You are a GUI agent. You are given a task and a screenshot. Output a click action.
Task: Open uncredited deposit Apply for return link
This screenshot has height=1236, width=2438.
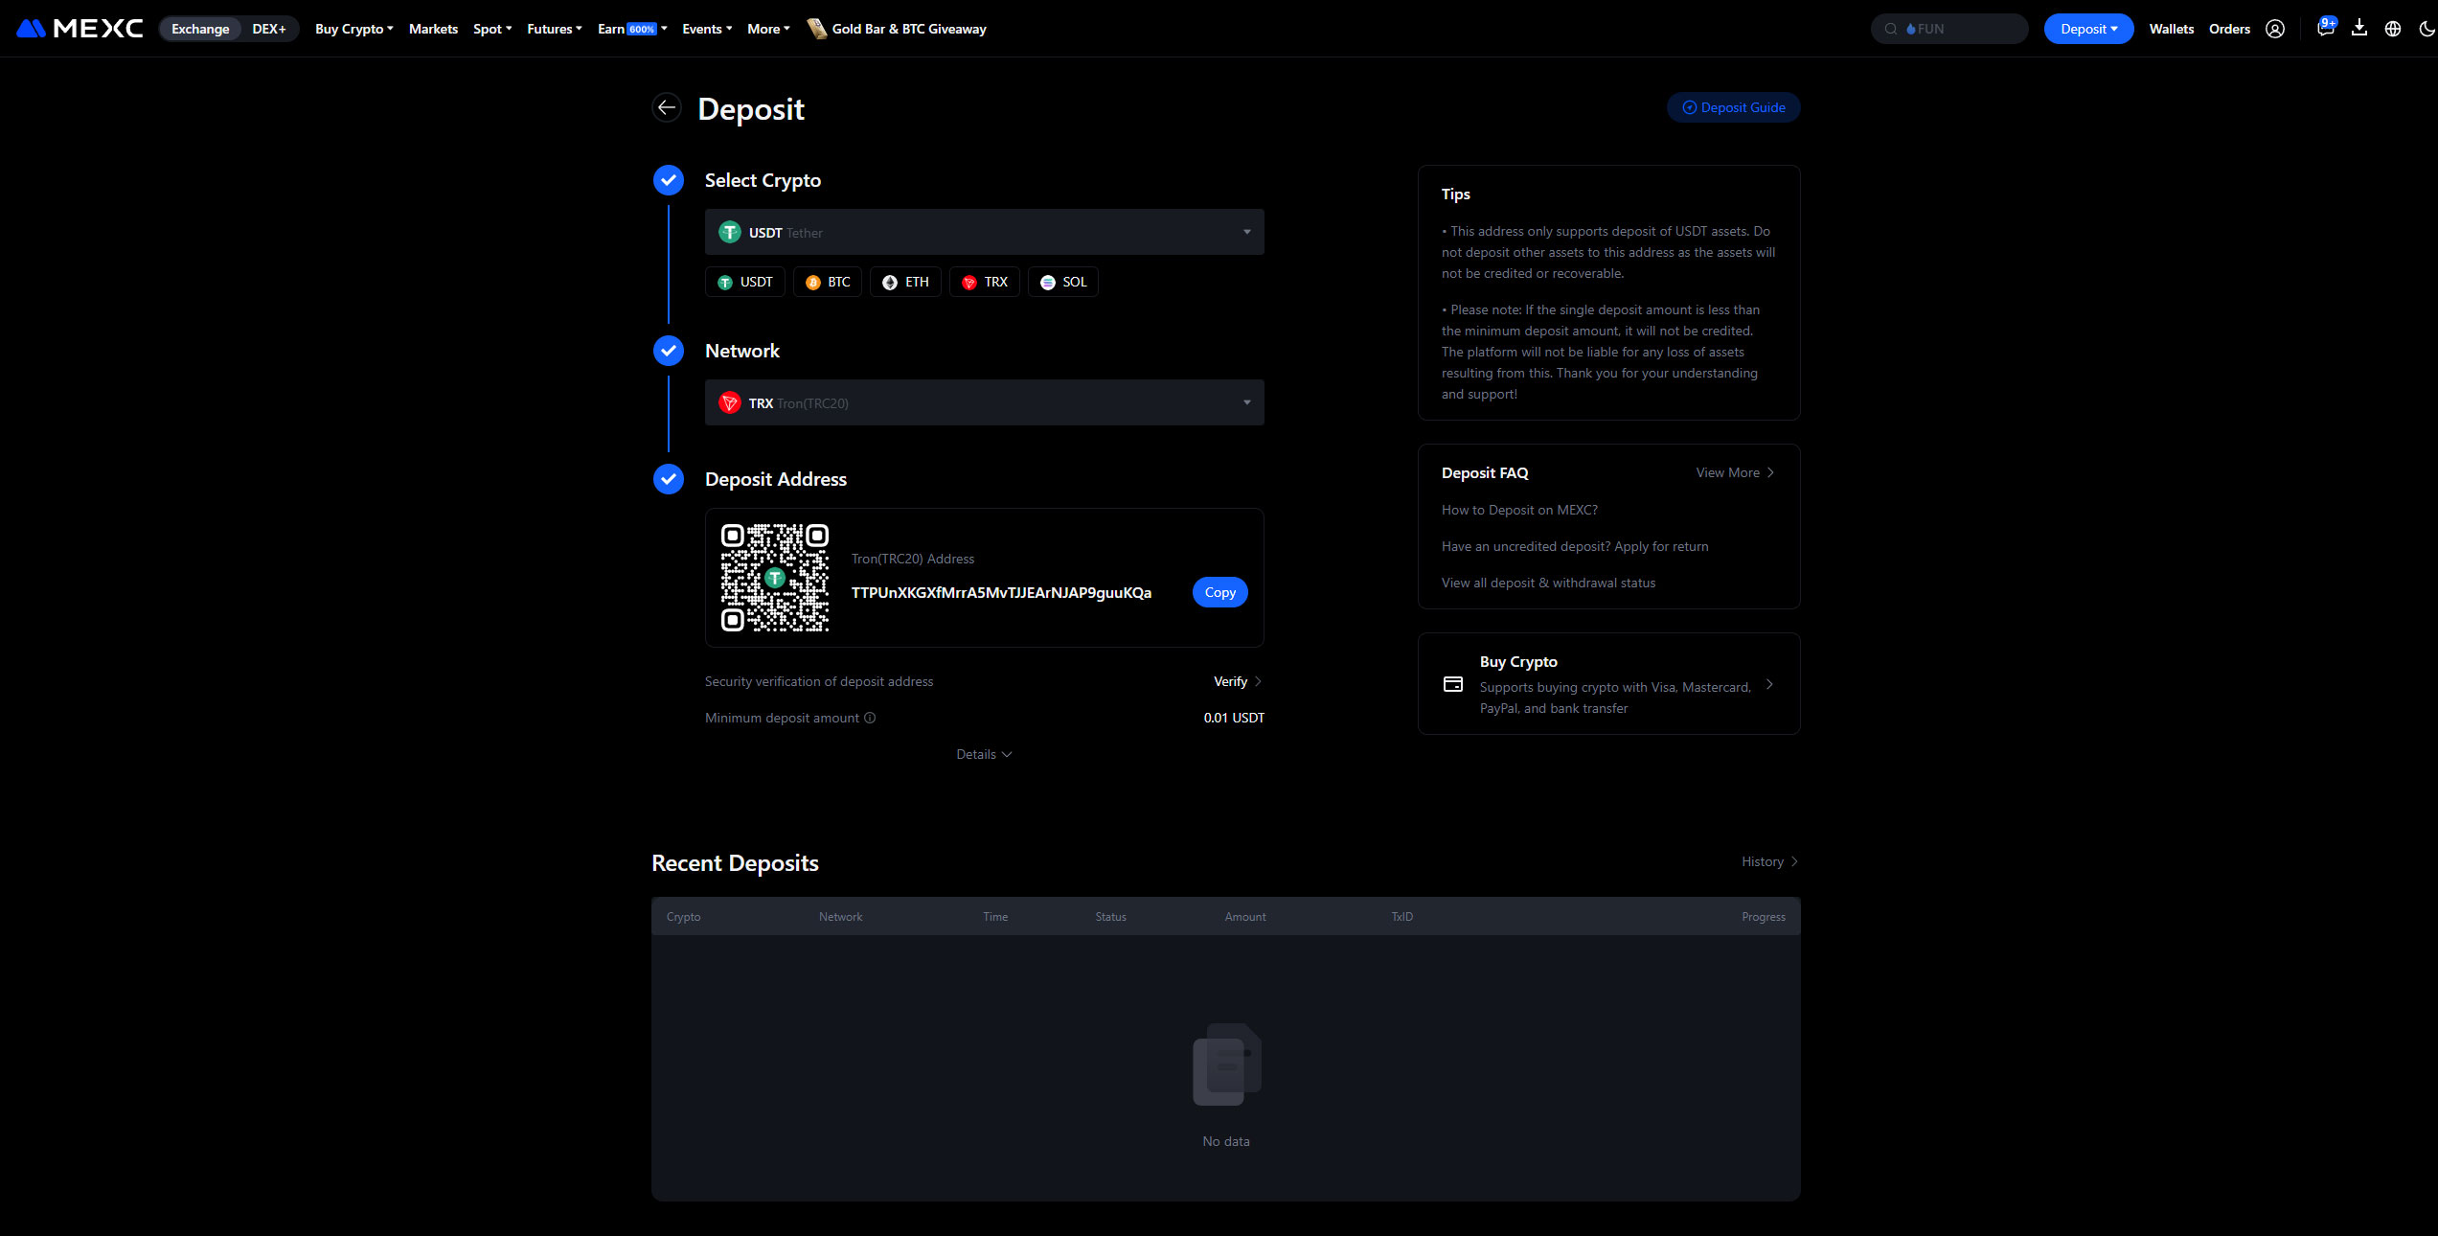(1575, 546)
